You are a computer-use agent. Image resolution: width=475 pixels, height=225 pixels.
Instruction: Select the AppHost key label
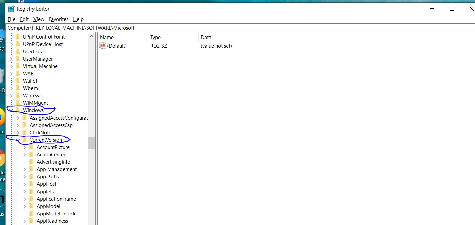(47, 184)
